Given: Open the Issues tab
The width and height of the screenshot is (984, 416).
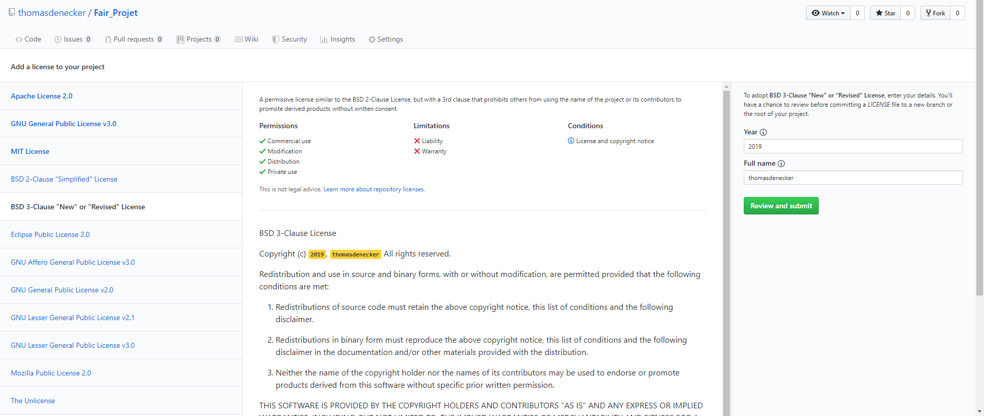Looking at the screenshot, I should [x=73, y=39].
